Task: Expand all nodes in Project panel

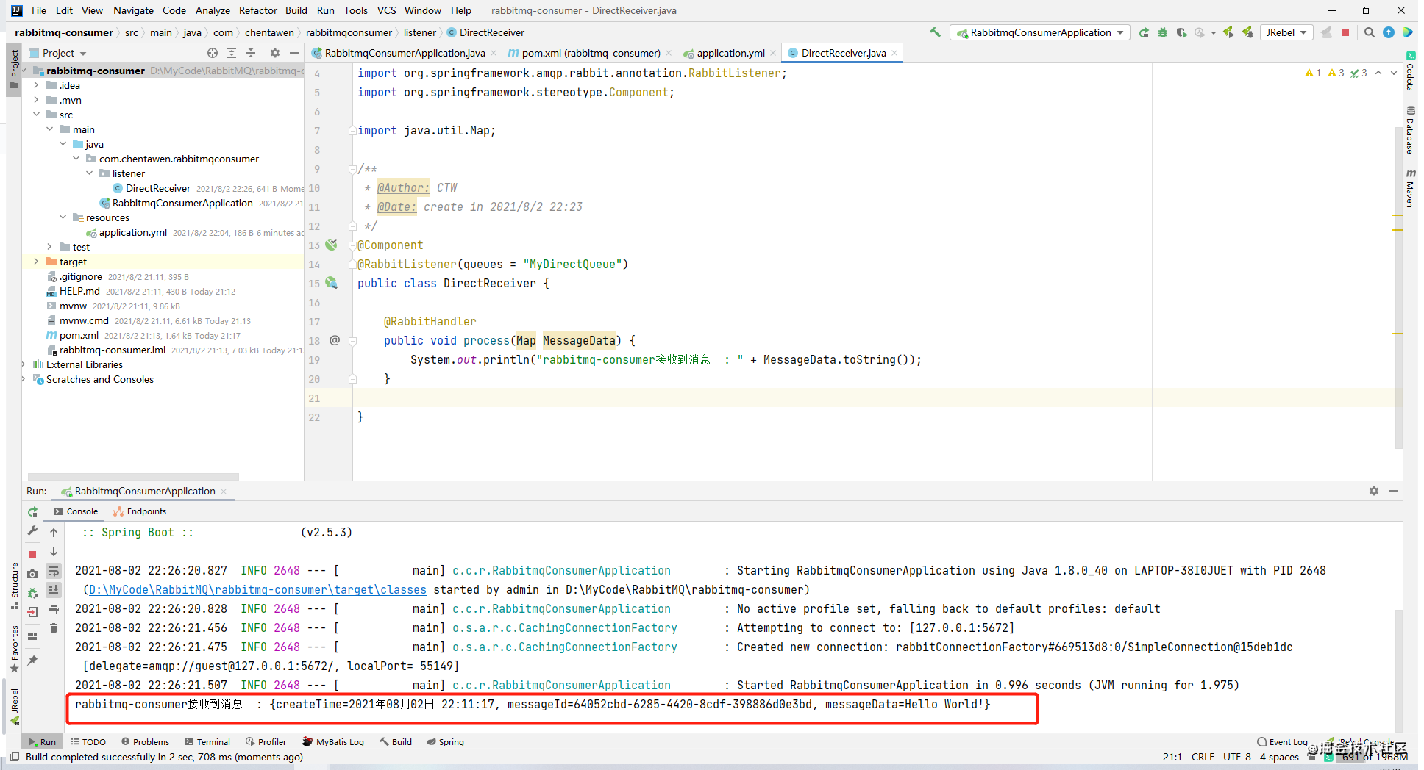Action: pos(232,53)
